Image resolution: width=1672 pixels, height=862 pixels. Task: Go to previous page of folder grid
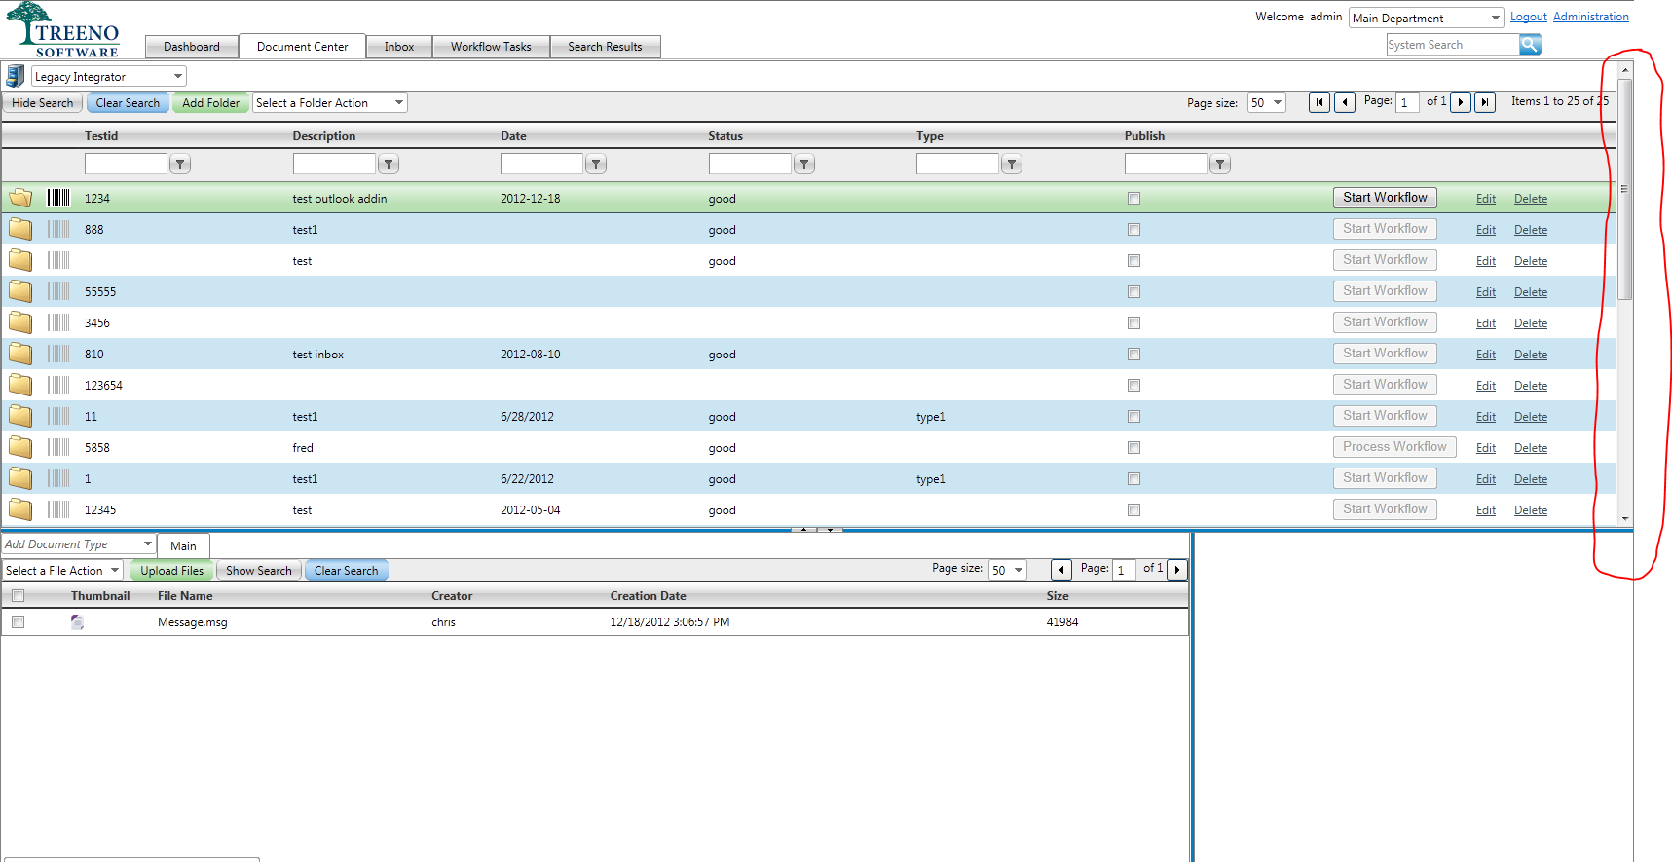[x=1345, y=102]
